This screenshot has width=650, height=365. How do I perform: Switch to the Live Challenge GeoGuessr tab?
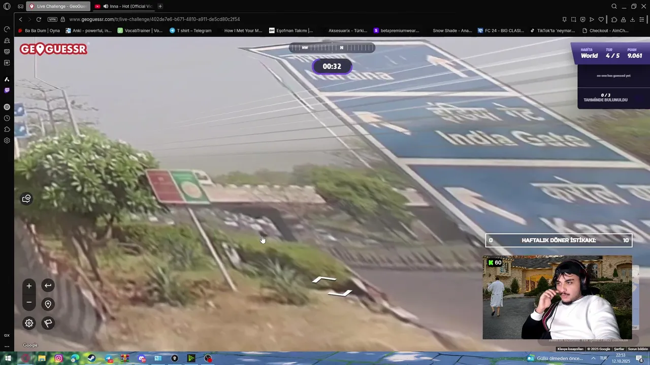click(58, 6)
